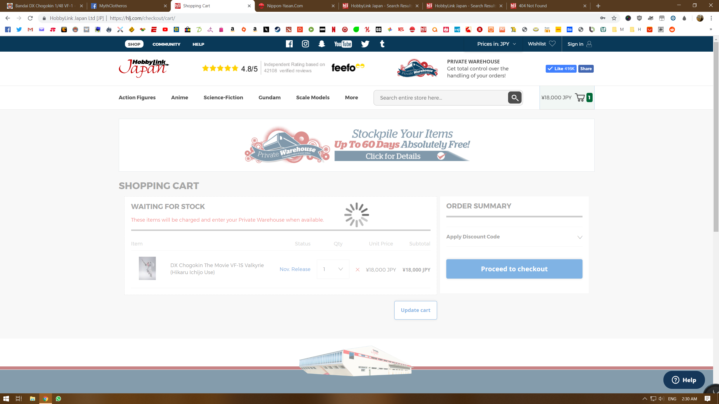The image size is (719, 404).
Task: Open the saved passwords key icon
Action: click(x=603, y=18)
